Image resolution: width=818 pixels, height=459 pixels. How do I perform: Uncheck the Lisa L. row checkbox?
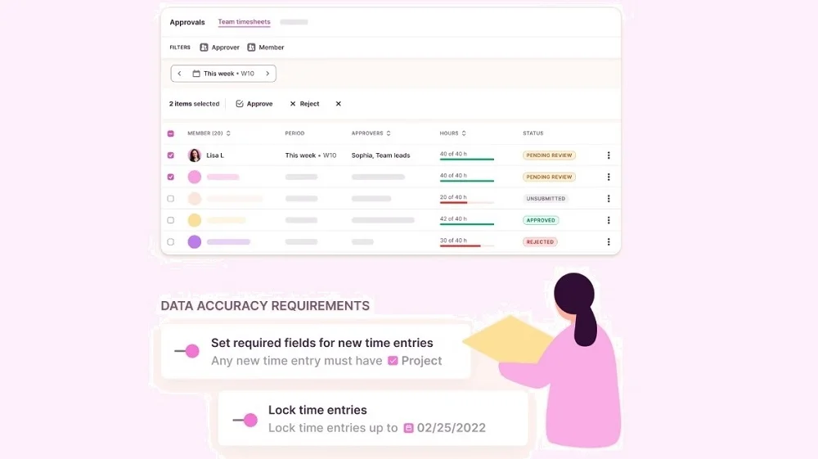coord(171,155)
